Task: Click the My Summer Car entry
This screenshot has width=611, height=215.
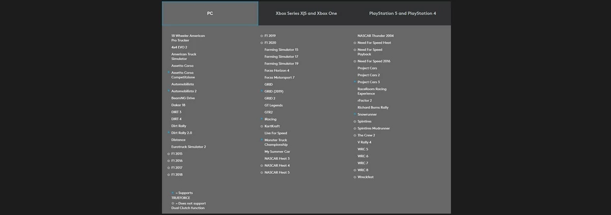Action: pyautogui.click(x=277, y=152)
